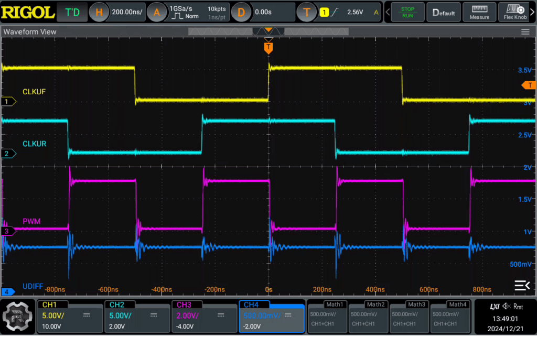This screenshot has height=337, width=537.
Task: Click the trigger level marker on right edge
Action: 529,85
